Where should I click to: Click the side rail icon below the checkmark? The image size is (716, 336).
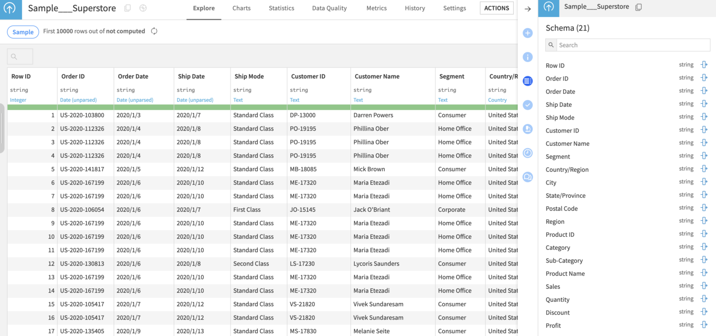coord(527,129)
